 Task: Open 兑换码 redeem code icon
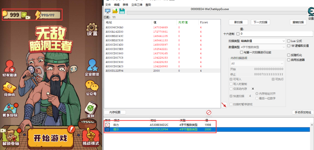[x=9, y=90]
